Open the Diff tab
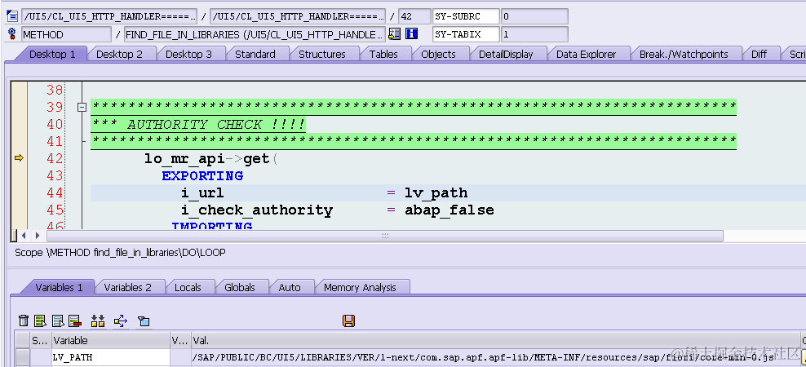Viewport: 806px width, 367px height. click(759, 54)
